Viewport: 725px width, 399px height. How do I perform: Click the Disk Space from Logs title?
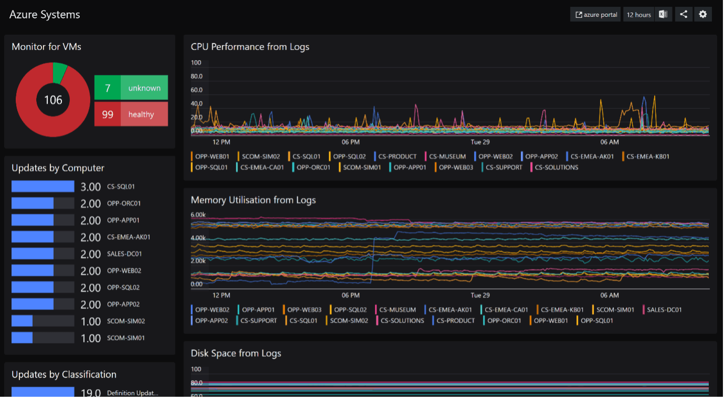(x=236, y=353)
